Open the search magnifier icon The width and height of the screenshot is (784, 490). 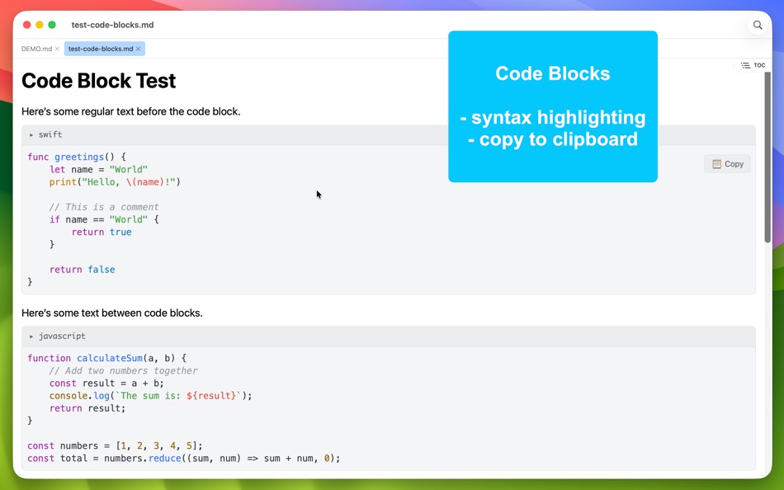[758, 25]
